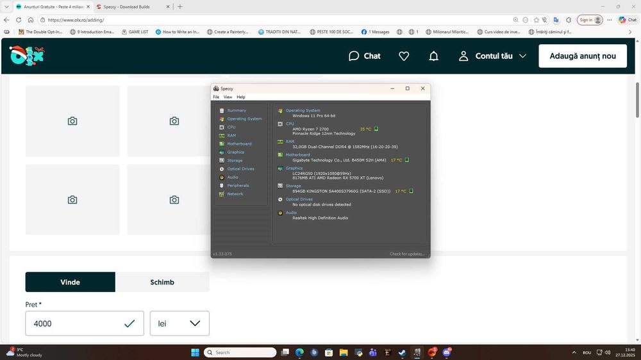The height and width of the screenshot is (360, 641).
Task: Click the zoom icon in address bar
Action: point(515,20)
